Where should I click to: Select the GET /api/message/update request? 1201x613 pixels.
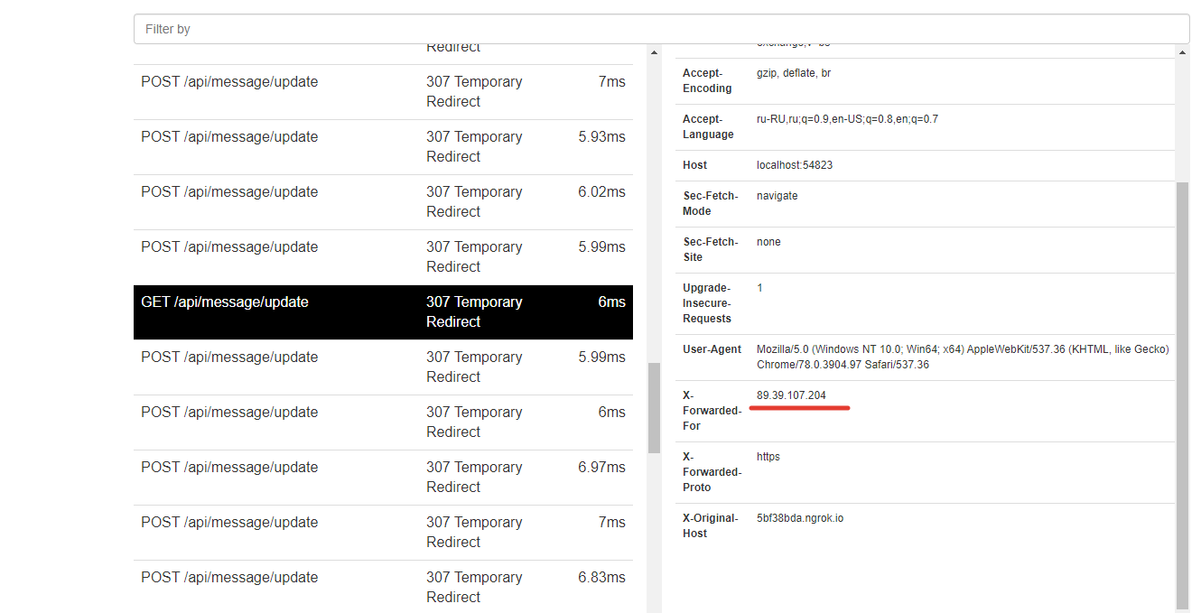pyautogui.click(x=383, y=312)
